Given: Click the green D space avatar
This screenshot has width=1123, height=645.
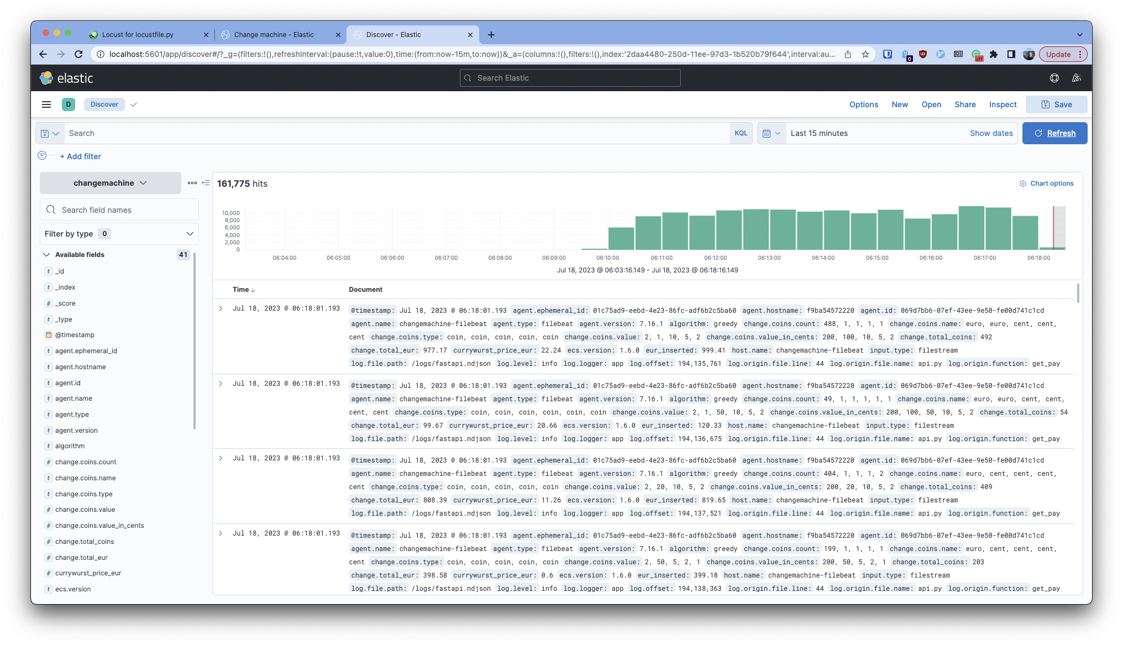Looking at the screenshot, I should 69,104.
